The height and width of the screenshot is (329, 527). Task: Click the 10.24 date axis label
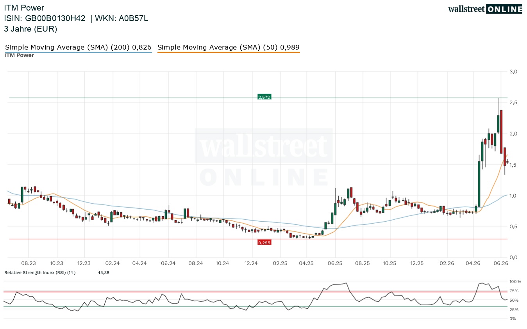click(222, 263)
